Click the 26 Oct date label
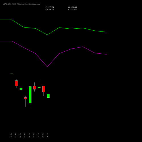 tap(29, 135)
